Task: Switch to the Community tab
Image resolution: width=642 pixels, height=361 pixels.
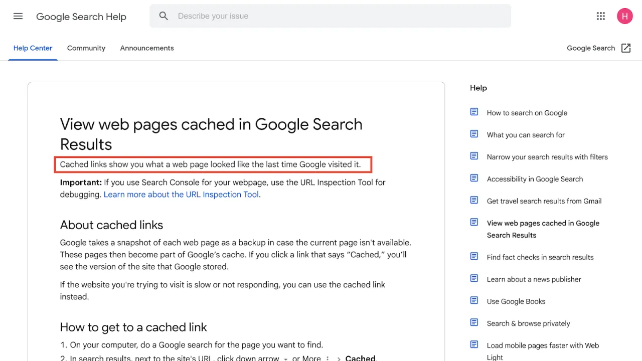Action: (86, 48)
